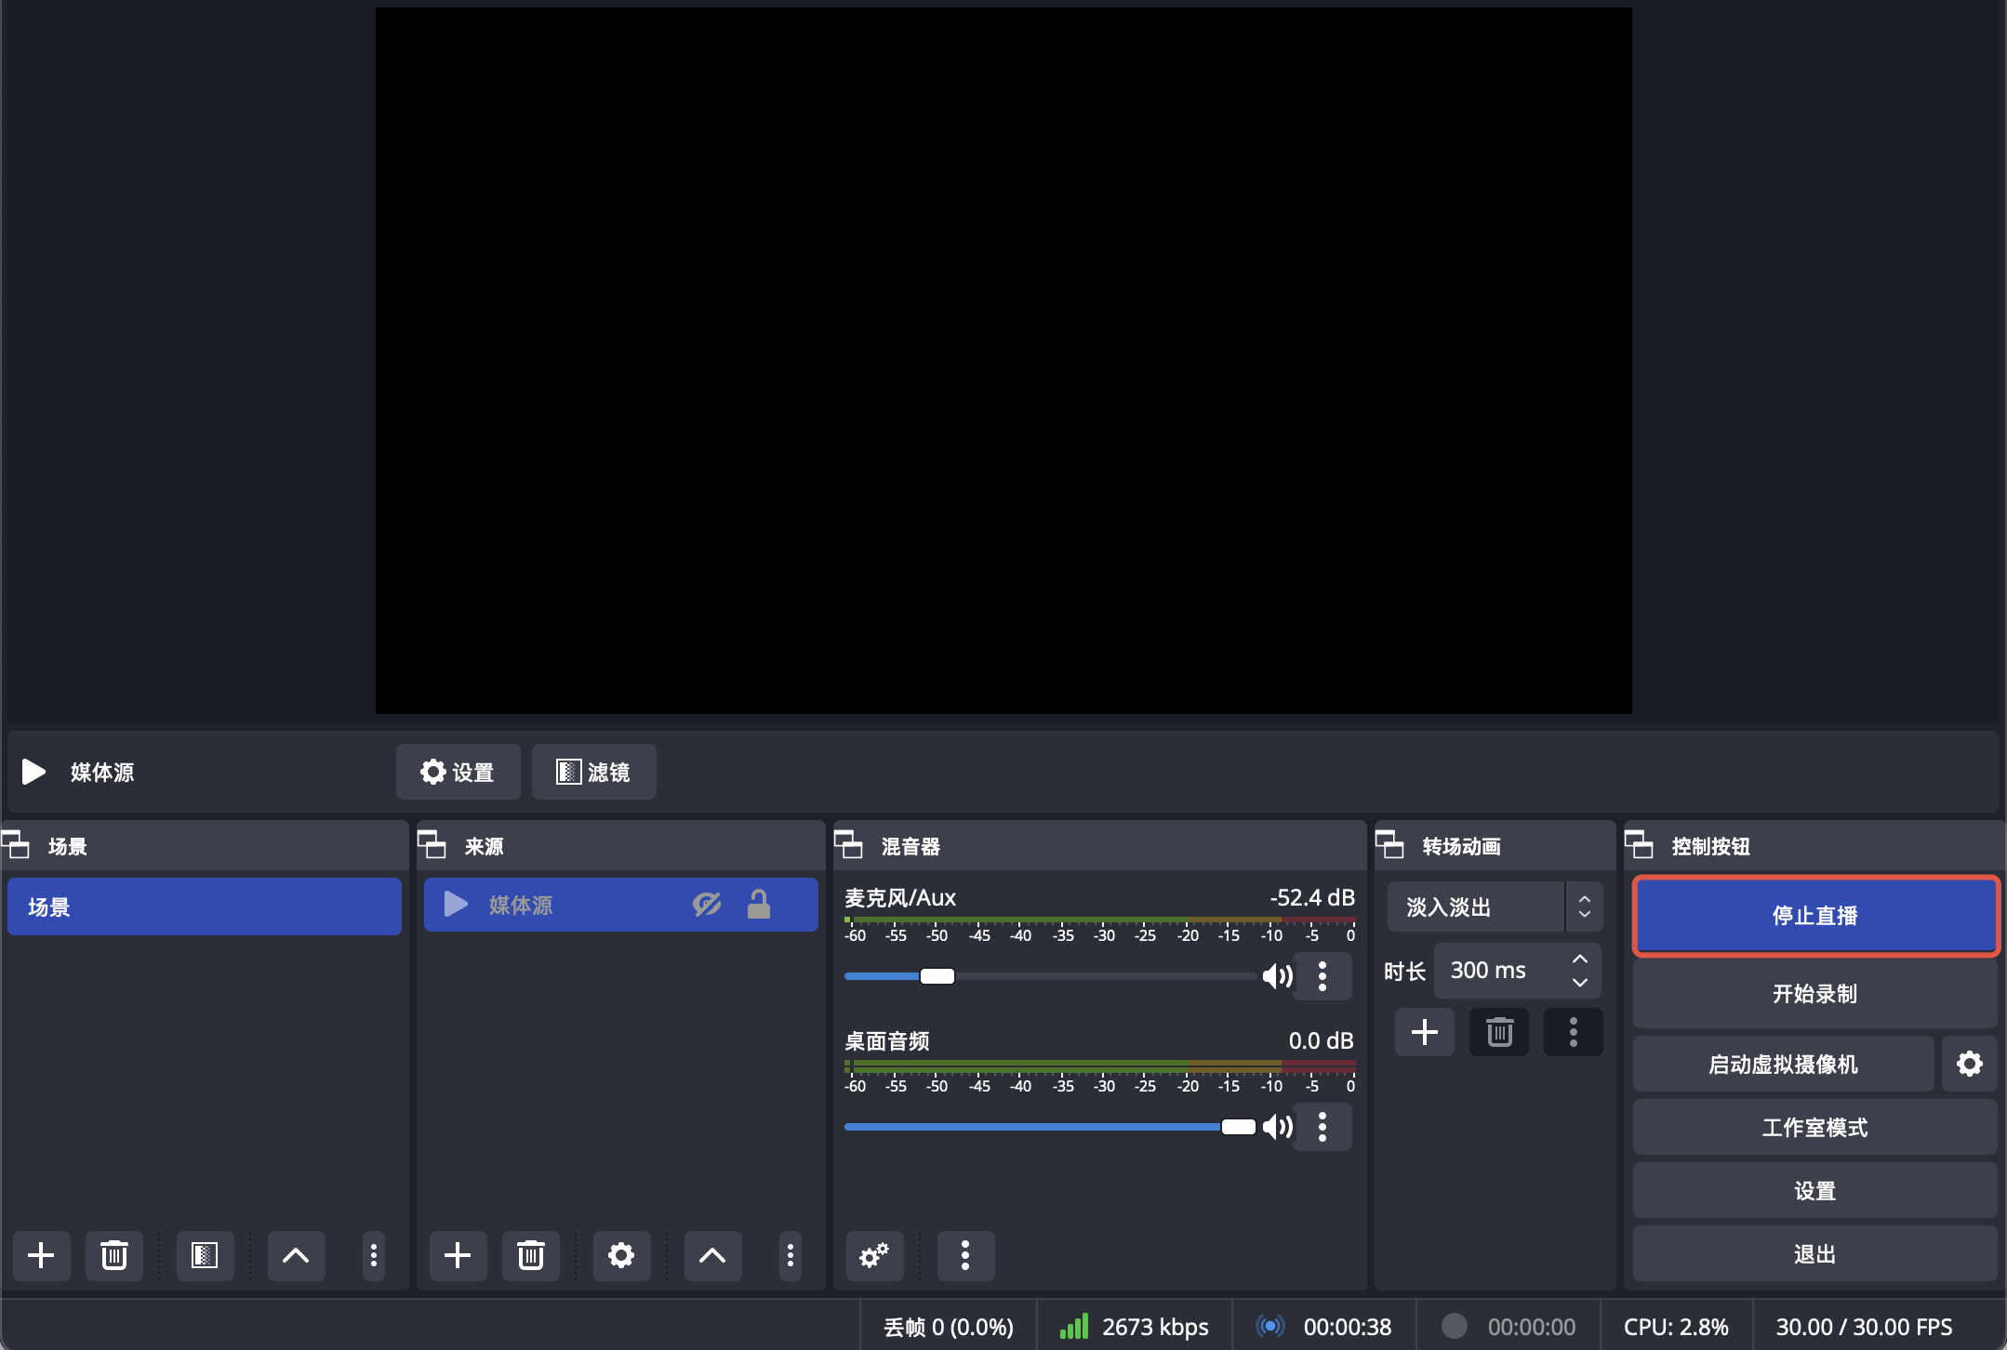Delete selected source with trash icon
Viewport: 2007px width, 1350px height.
coord(530,1255)
